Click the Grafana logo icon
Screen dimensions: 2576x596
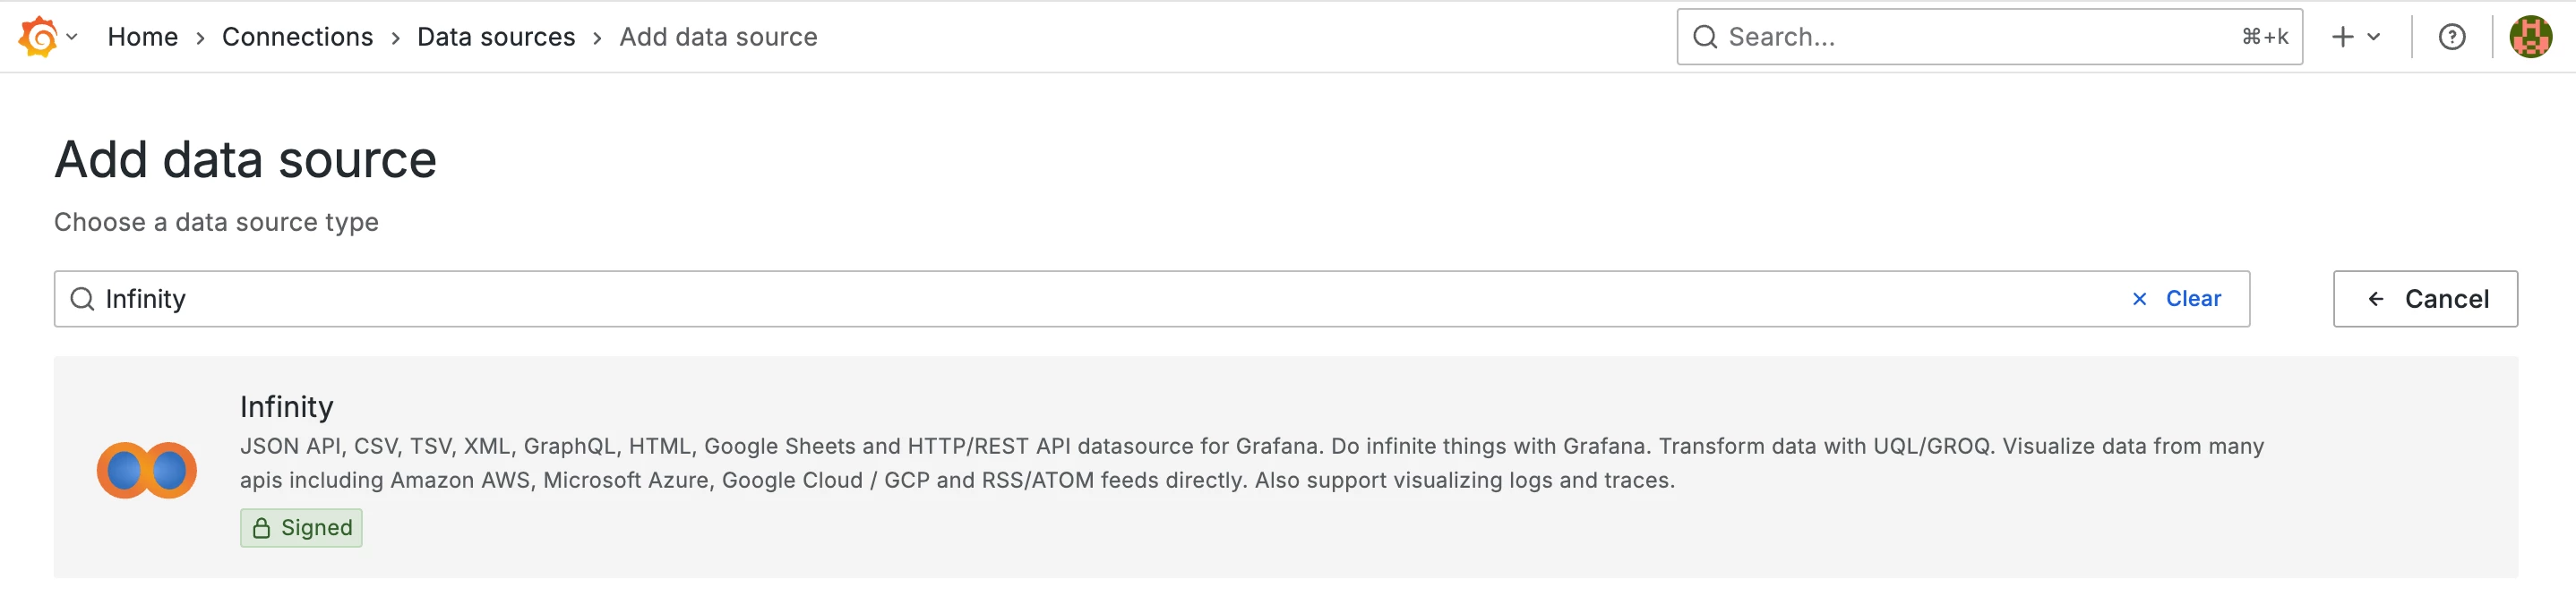(38, 37)
